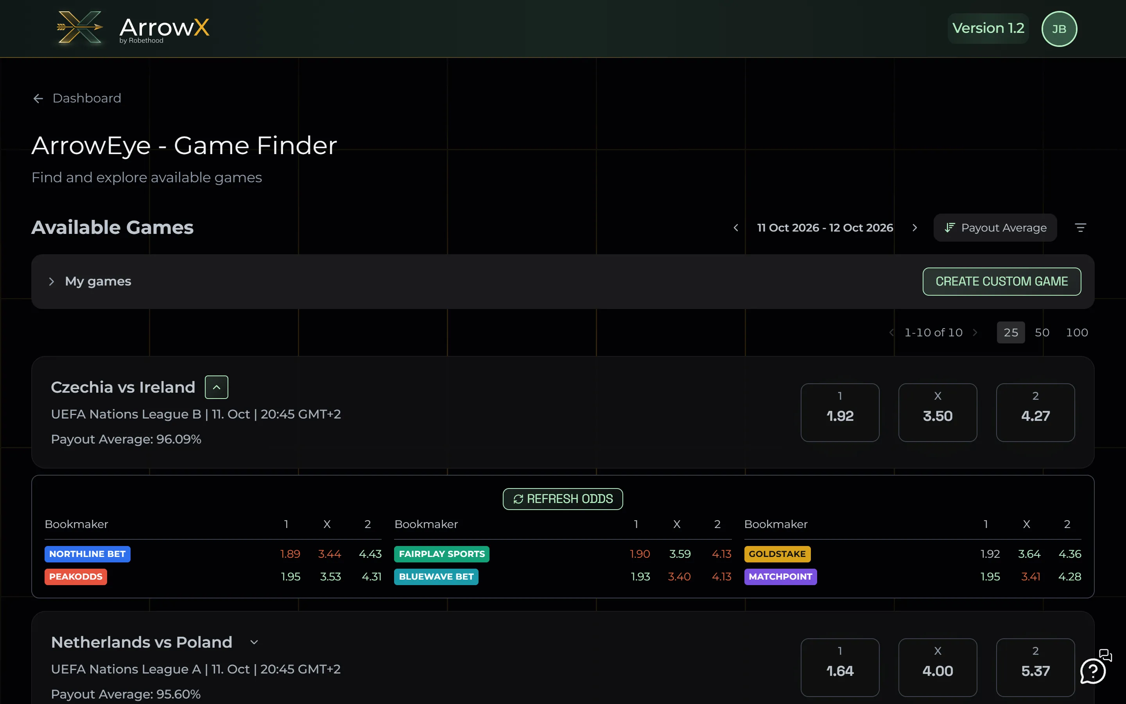Click the Netherlands vs Poland title
Viewport: 1126px width, 704px height.
pyautogui.click(x=142, y=643)
